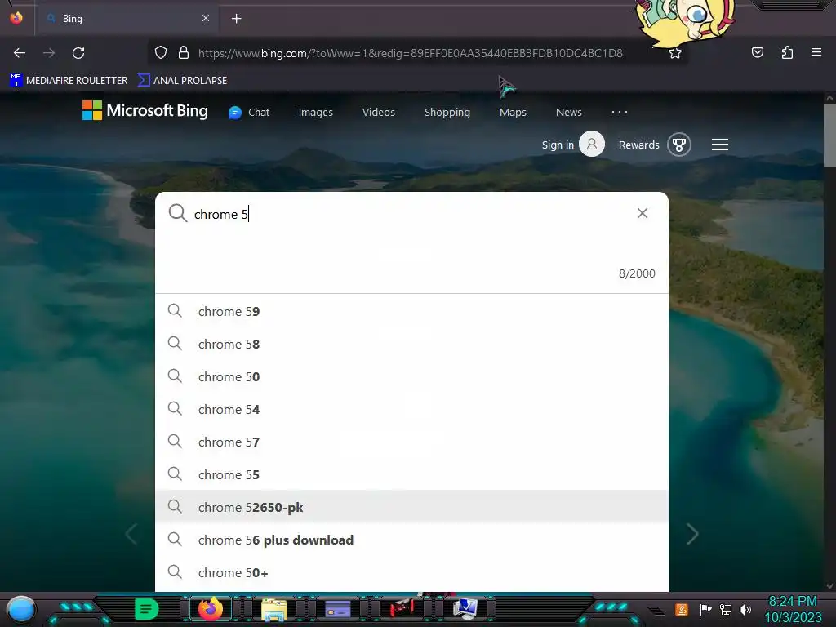Click into the search box text 'chrome 5'

[x=221, y=215]
